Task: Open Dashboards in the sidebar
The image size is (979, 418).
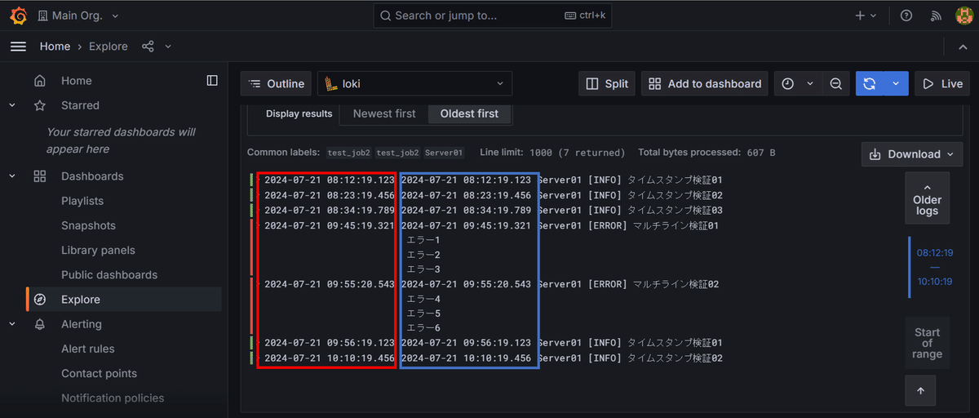Action: (92, 176)
